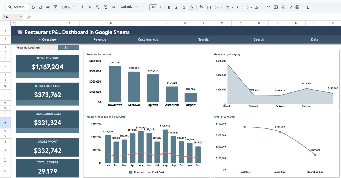Open the zoom level dropdown

pos(68,7)
